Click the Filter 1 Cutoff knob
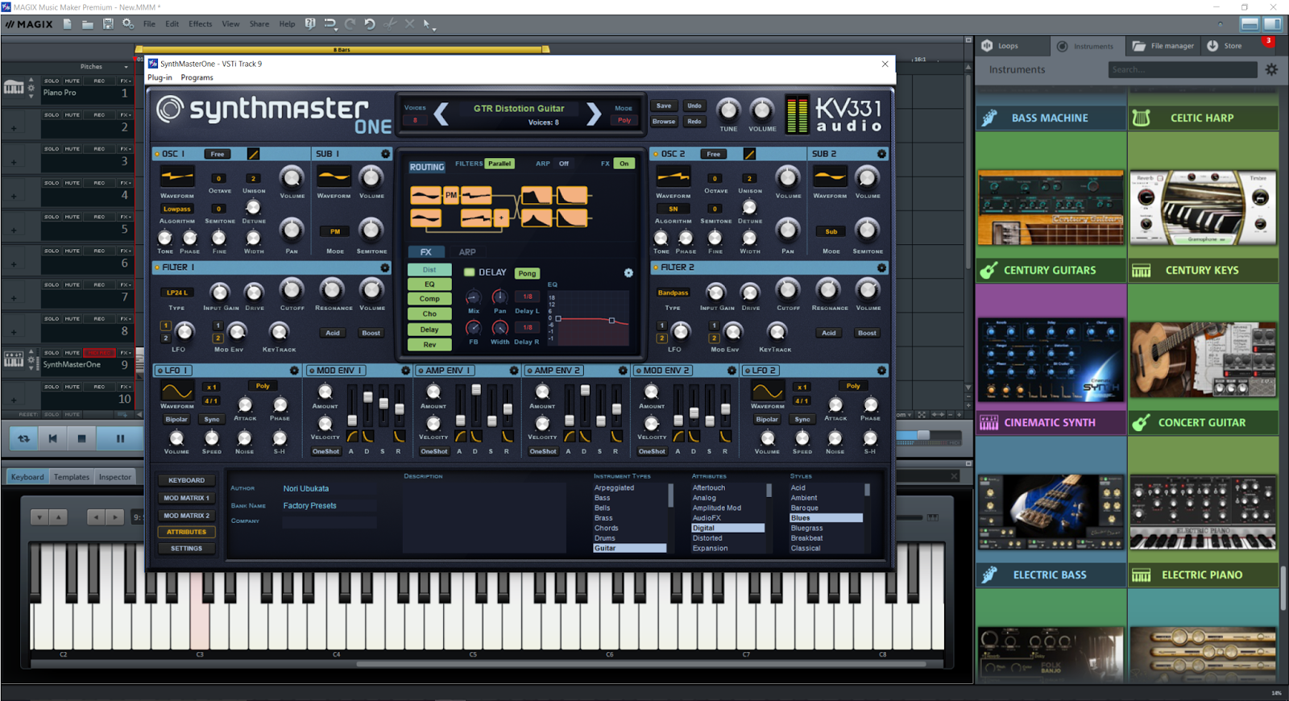 pos(292,290)
